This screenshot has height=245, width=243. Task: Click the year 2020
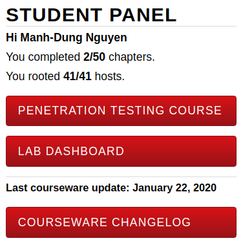205,187
